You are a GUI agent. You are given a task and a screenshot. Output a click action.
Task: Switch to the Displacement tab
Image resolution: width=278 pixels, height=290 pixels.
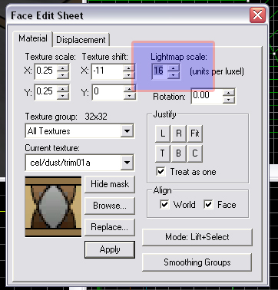tap(81, 40)
